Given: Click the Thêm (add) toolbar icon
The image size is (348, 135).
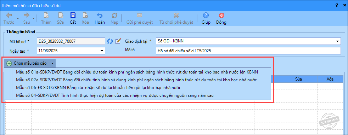Looking at the screenshot, I should [46, 15].
